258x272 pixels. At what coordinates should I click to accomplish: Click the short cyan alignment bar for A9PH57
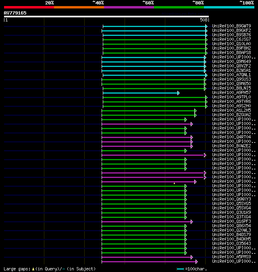coord(140,93)
